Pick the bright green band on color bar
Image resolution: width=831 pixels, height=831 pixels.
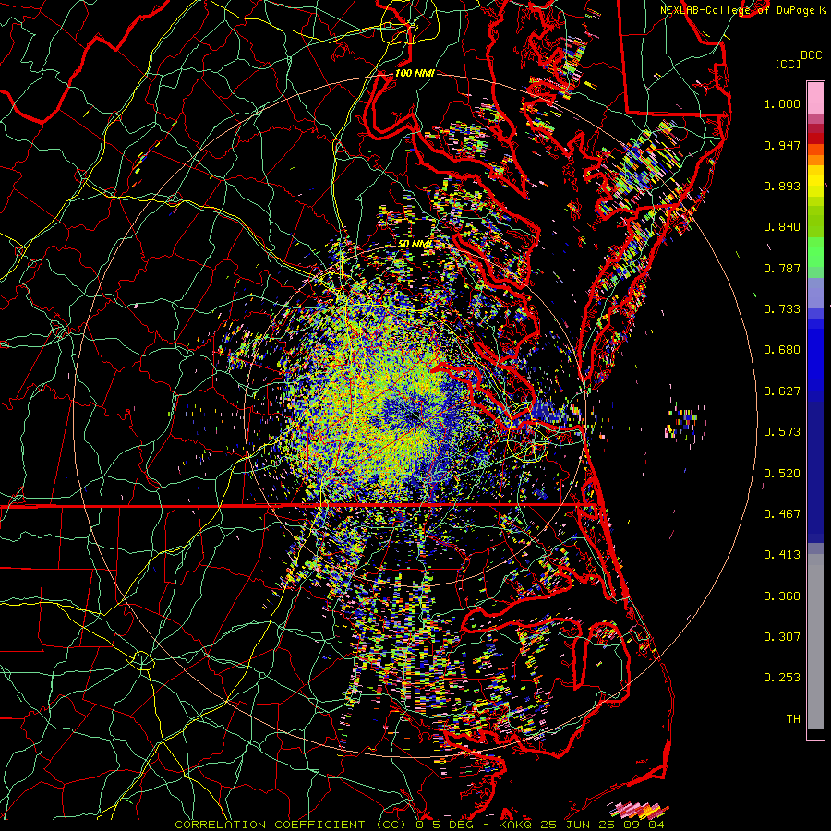(815, 252)
